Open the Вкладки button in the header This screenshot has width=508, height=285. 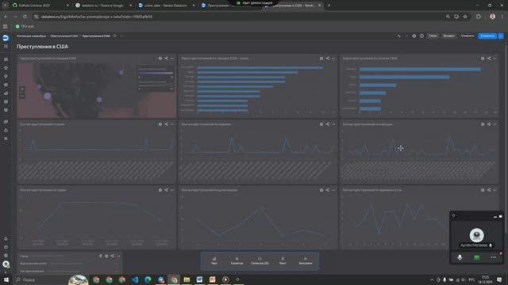449,36
